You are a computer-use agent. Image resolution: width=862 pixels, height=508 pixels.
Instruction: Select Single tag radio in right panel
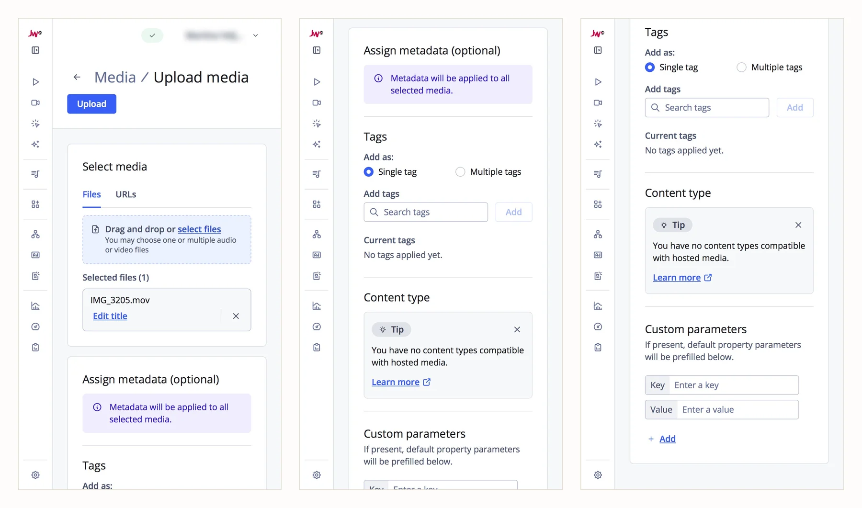coord(650,68)
